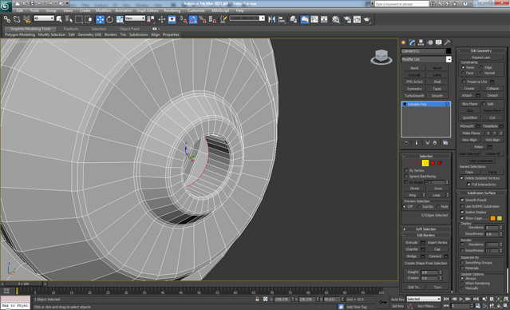This screenshot has height=310, width=510.
Task: Expand the Soft Selection rollout
Action: 425,229
